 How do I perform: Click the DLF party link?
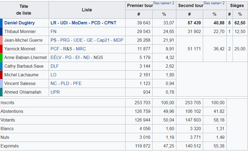tap(55, 66)
